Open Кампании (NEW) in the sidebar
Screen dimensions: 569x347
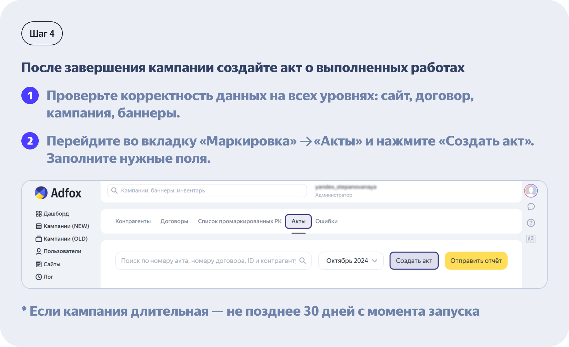62,226
